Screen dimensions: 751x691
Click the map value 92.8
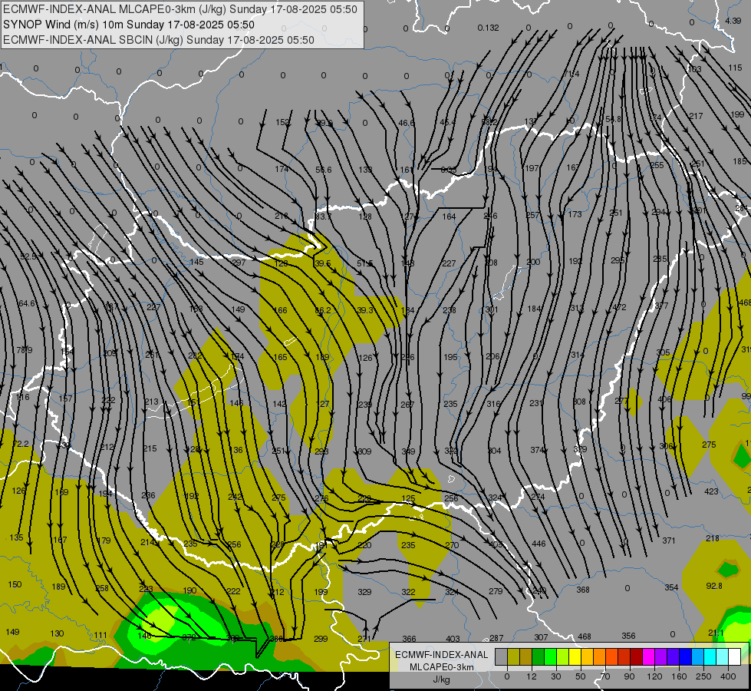(714, 586)
